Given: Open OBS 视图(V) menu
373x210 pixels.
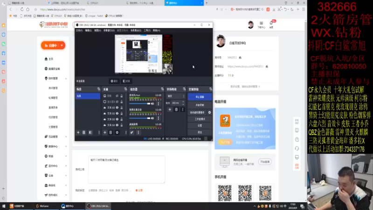Looking at the screenshot, I should click(x=97, y=30).
